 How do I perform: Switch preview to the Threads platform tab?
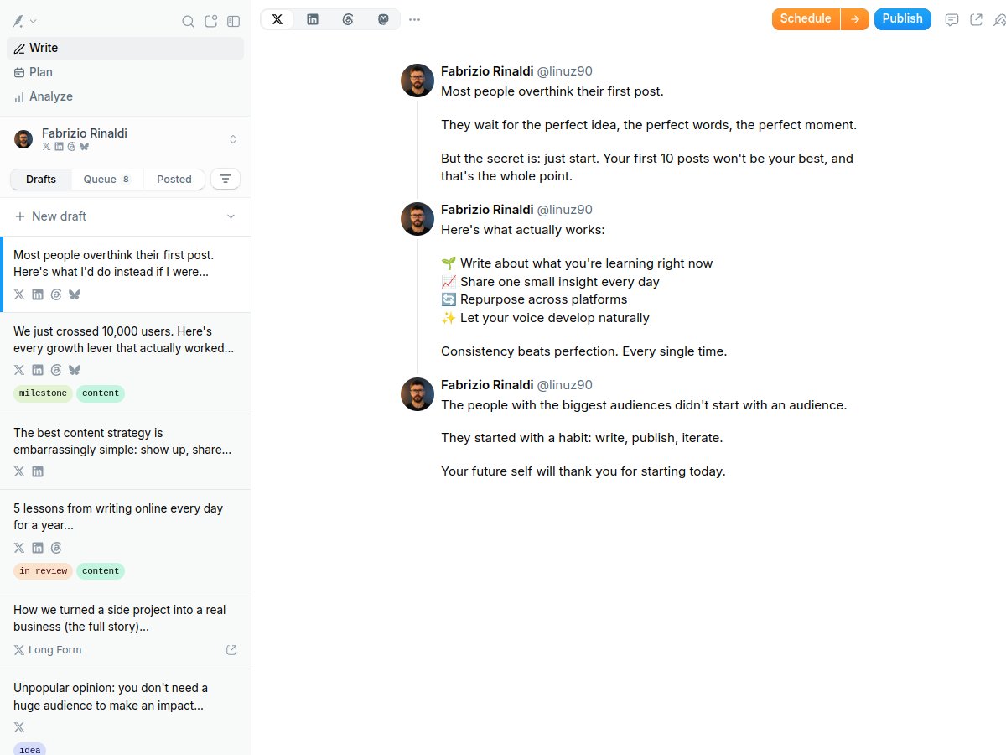tap(348, 19)
